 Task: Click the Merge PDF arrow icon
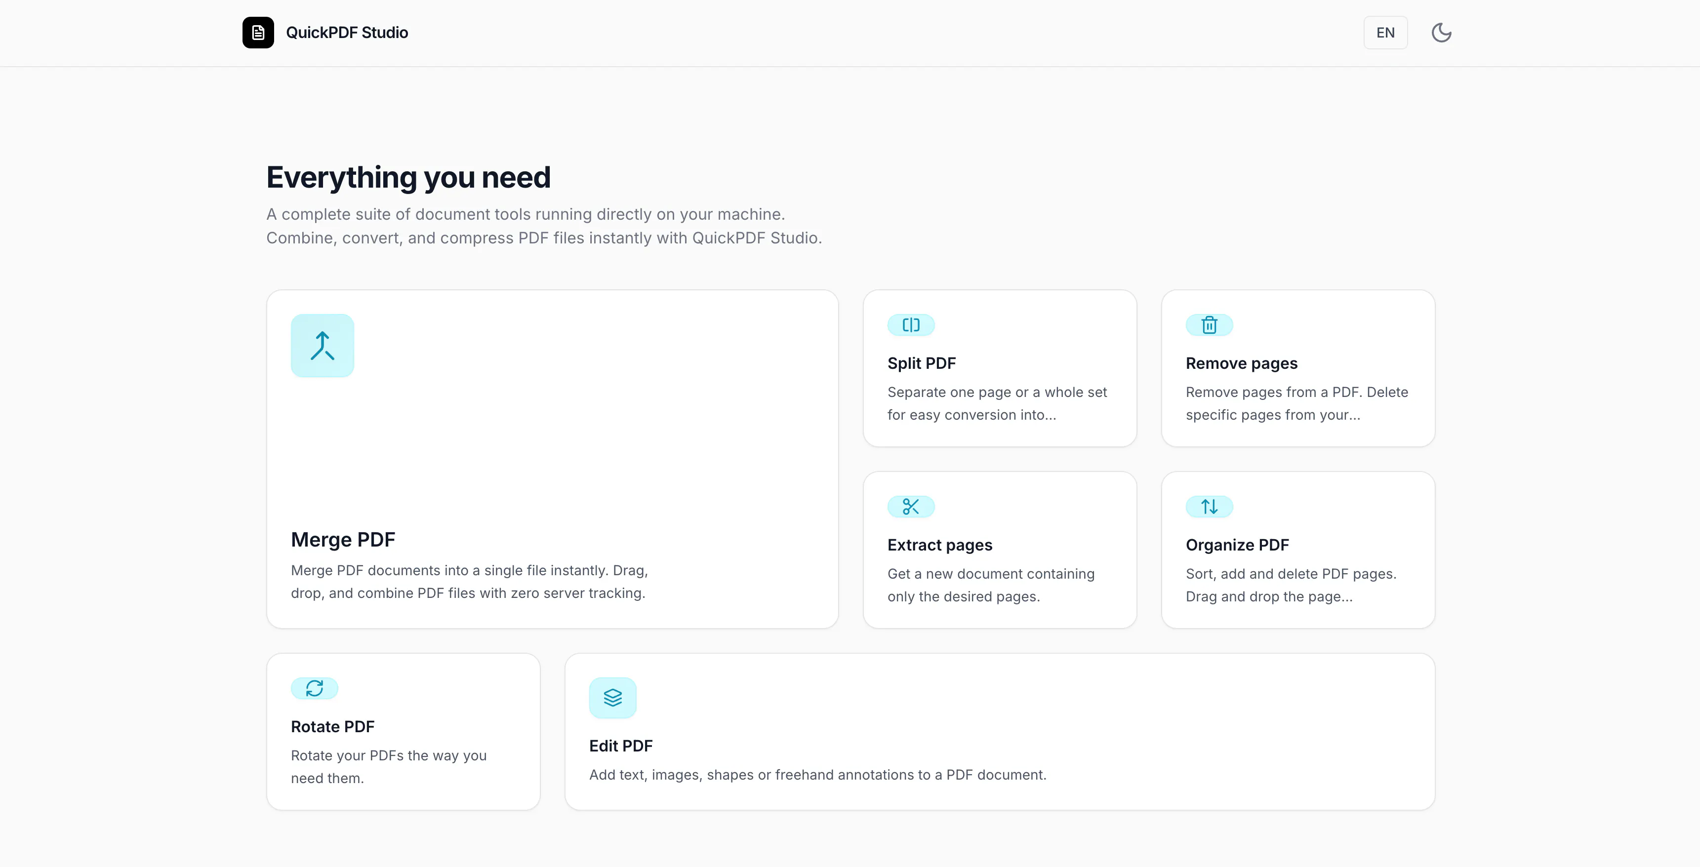322,345
